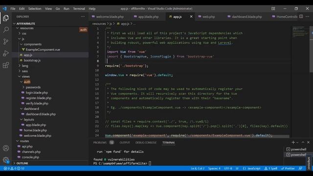Image resolution: width=313 pixels, height=176 pixels.
Task: Open the Run and Debug view
Action: (x=6, y=53)
